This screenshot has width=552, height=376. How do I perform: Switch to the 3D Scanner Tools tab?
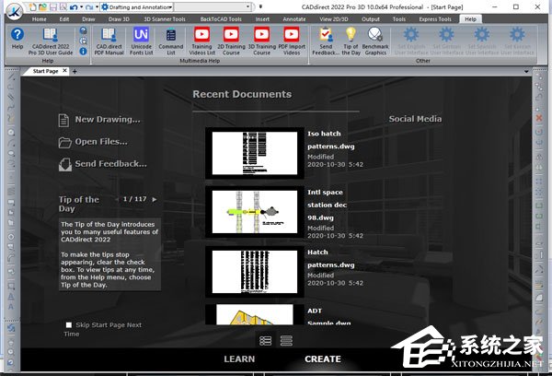(165, 19)
